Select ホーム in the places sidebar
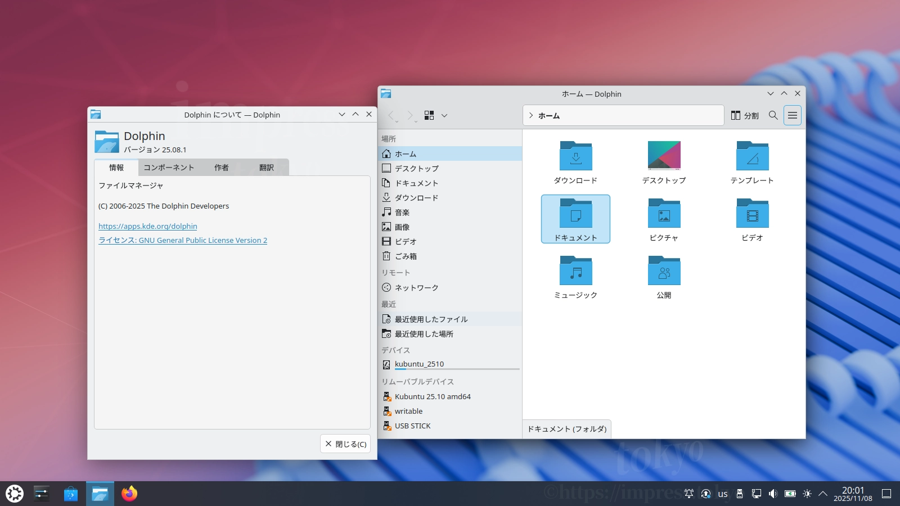Screen dimensions: 900x506 450,153
